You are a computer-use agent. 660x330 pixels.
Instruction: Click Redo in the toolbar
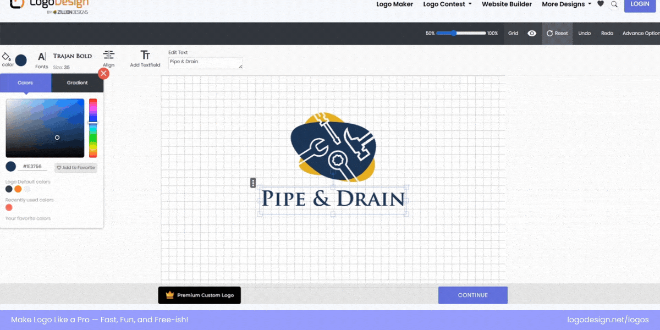click(607, 34)
